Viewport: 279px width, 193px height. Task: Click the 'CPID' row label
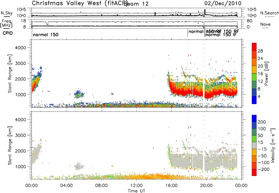(x=8, y=33)
